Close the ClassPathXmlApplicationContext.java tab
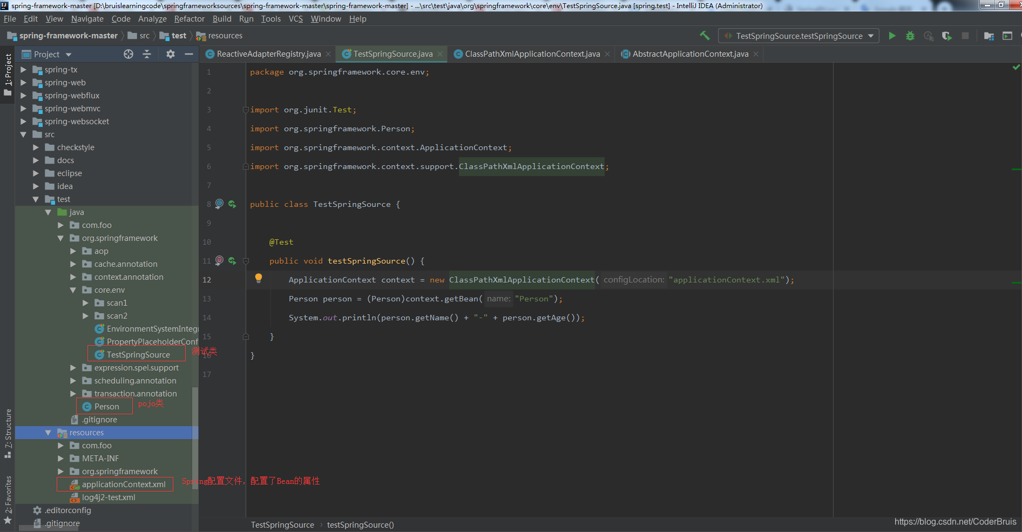This screenshot has width=1022, height=532. [607, 54]
